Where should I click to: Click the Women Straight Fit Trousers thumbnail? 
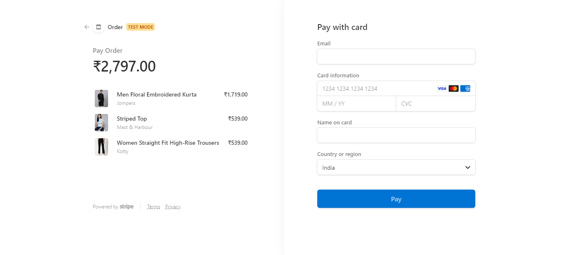coord(101,147)
